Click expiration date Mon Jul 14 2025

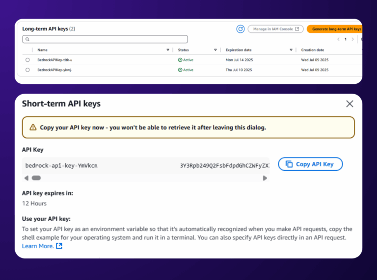[x=239, y=60]
